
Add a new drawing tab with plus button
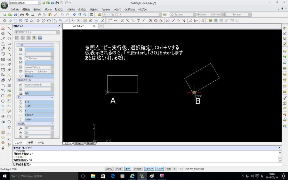101,26
